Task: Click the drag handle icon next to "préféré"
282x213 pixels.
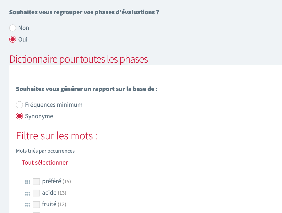Action: pos(28,181)
